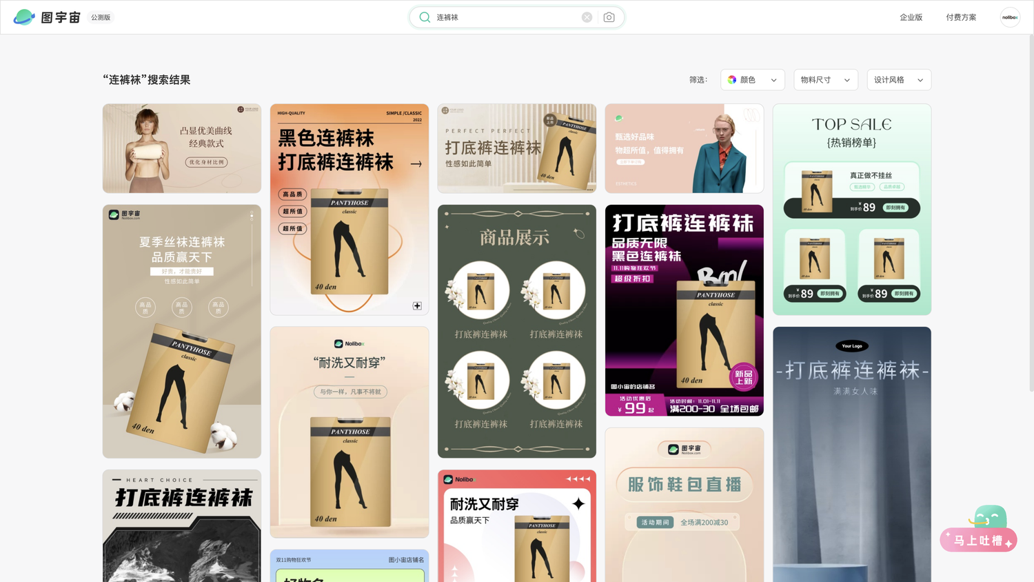The width and height of the screenshot is (1034, 582).
Task: Open the 黑色连裤袜 打底裤连裤袜 orange template
Action: [x=349, y=210]
